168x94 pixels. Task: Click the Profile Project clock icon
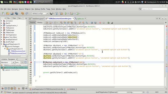77,13
